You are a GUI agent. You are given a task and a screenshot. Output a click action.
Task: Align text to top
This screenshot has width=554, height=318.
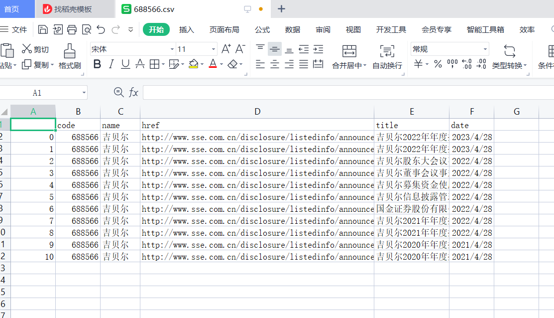[260, 49]
